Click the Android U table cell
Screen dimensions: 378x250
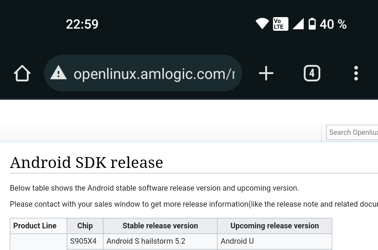[x=275, y=241]
